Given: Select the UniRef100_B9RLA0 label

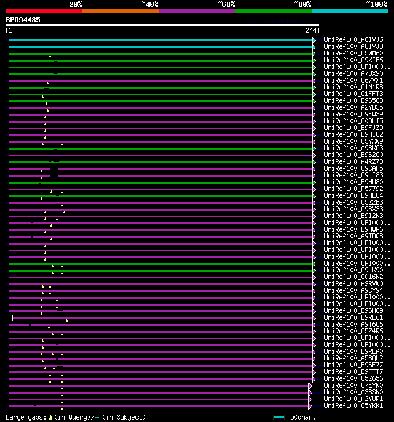Looking at the screenshot, I should click(x=353, y=351).
